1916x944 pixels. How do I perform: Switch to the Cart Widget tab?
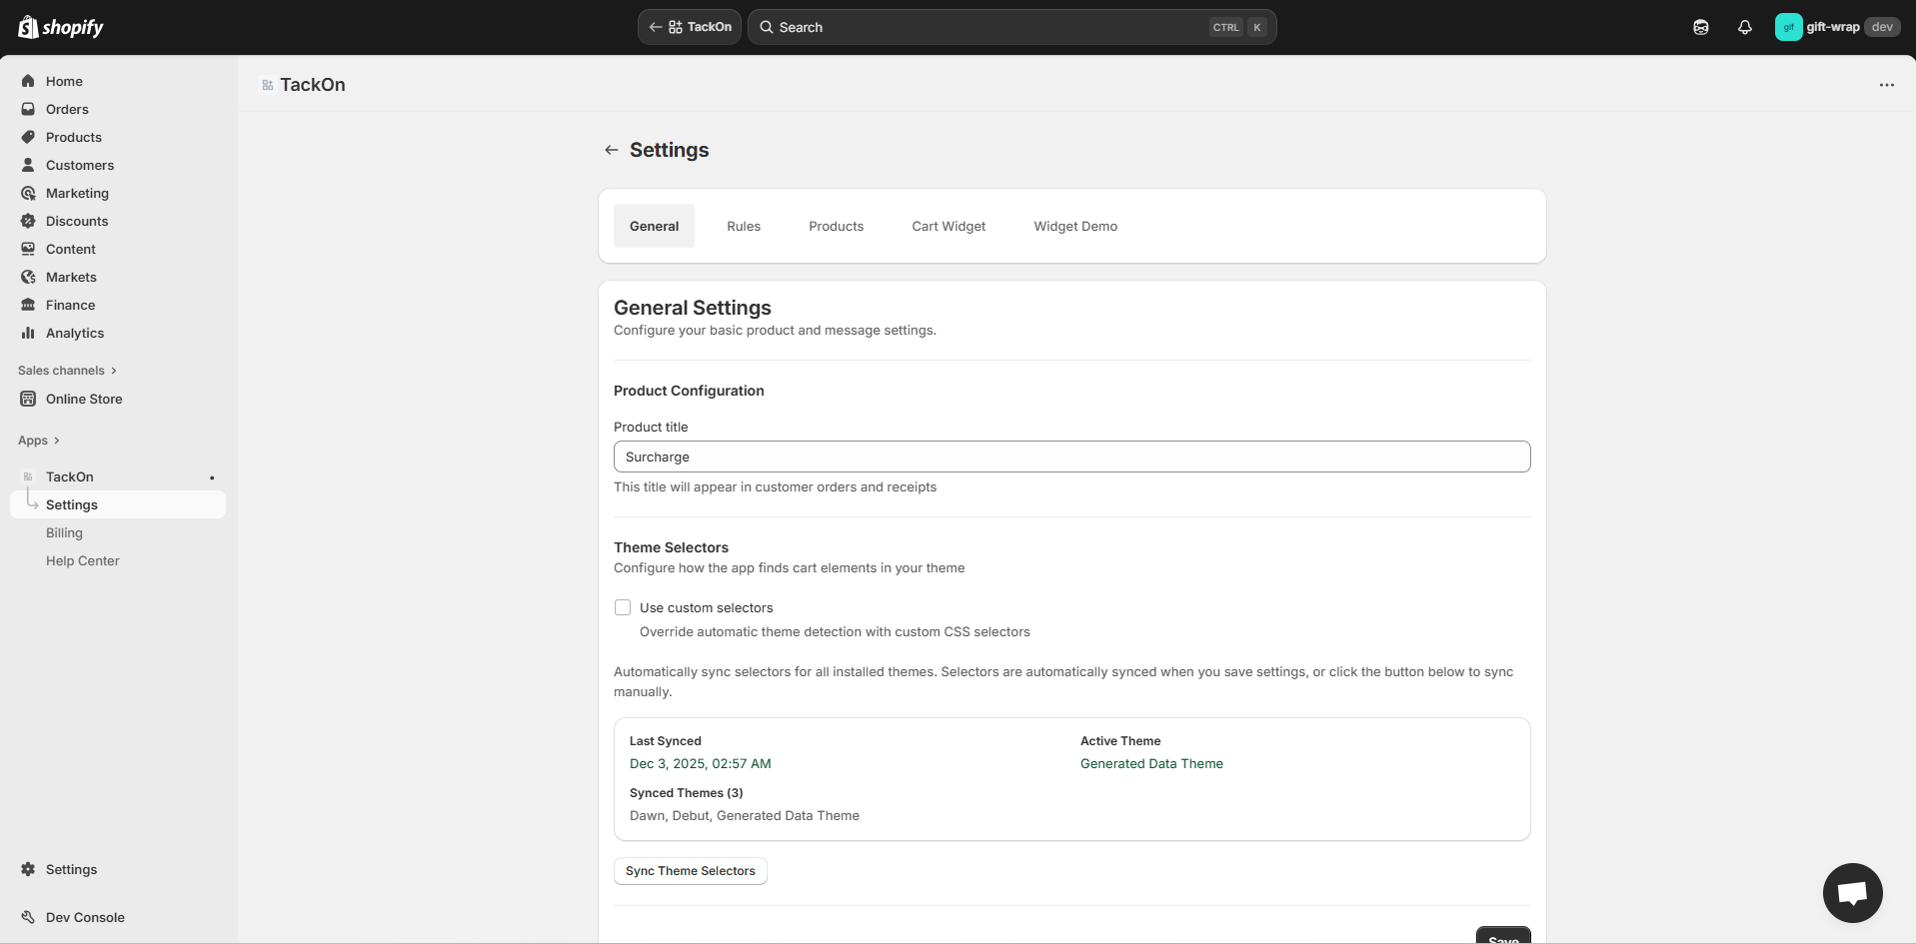click(x=948, y=226)
